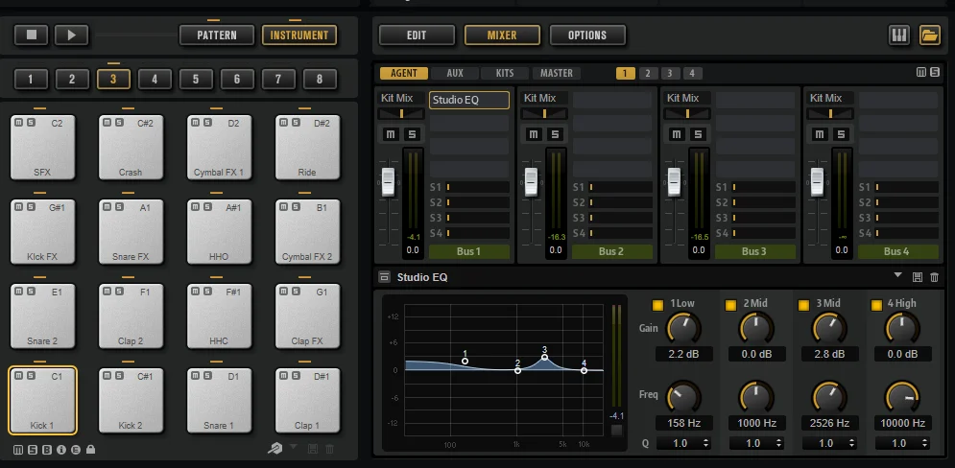Switch to PATTERN pad mode

click(x=217, y=35)
